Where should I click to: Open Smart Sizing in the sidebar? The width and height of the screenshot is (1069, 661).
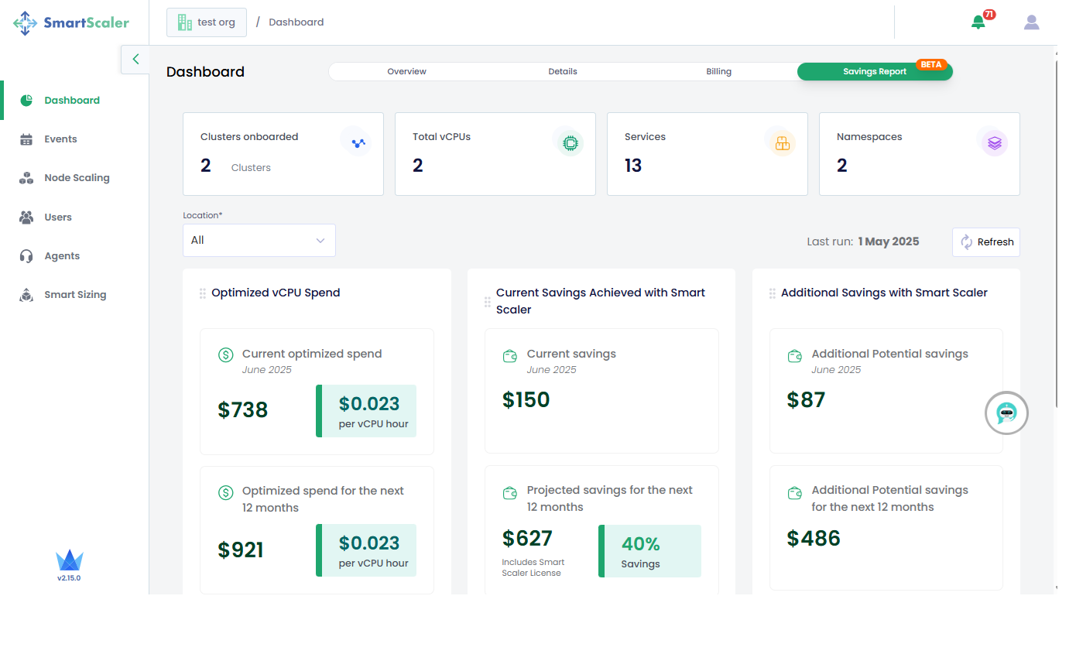[x=74, y=295]
